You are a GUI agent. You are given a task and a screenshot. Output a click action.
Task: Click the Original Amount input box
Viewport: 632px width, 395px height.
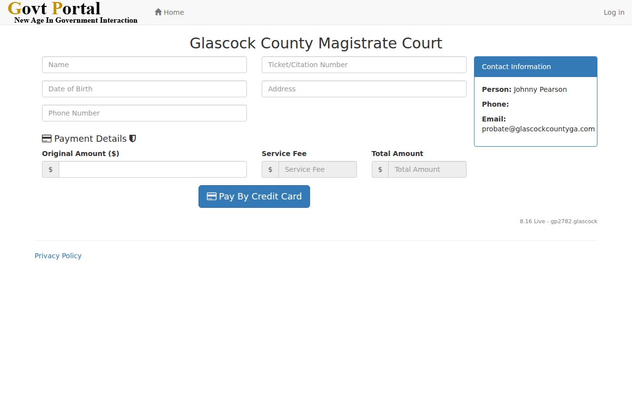(x=153, y=169)
